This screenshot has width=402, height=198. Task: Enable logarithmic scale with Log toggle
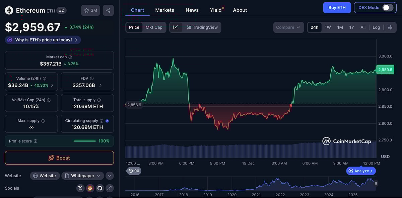[x=376, y=27]
